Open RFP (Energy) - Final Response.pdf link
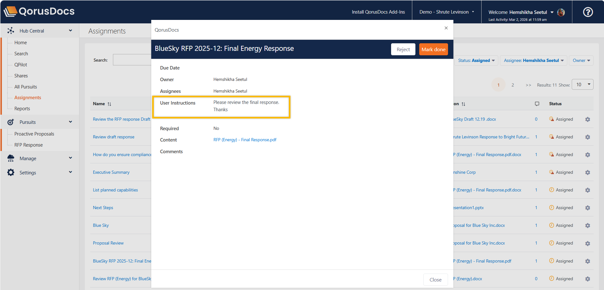The height and width of the screenshot is (290, 604). [x=245, y=140]
